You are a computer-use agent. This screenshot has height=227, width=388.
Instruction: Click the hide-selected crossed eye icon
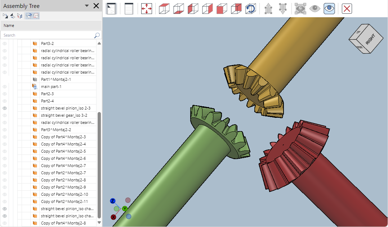click(300, 9)
